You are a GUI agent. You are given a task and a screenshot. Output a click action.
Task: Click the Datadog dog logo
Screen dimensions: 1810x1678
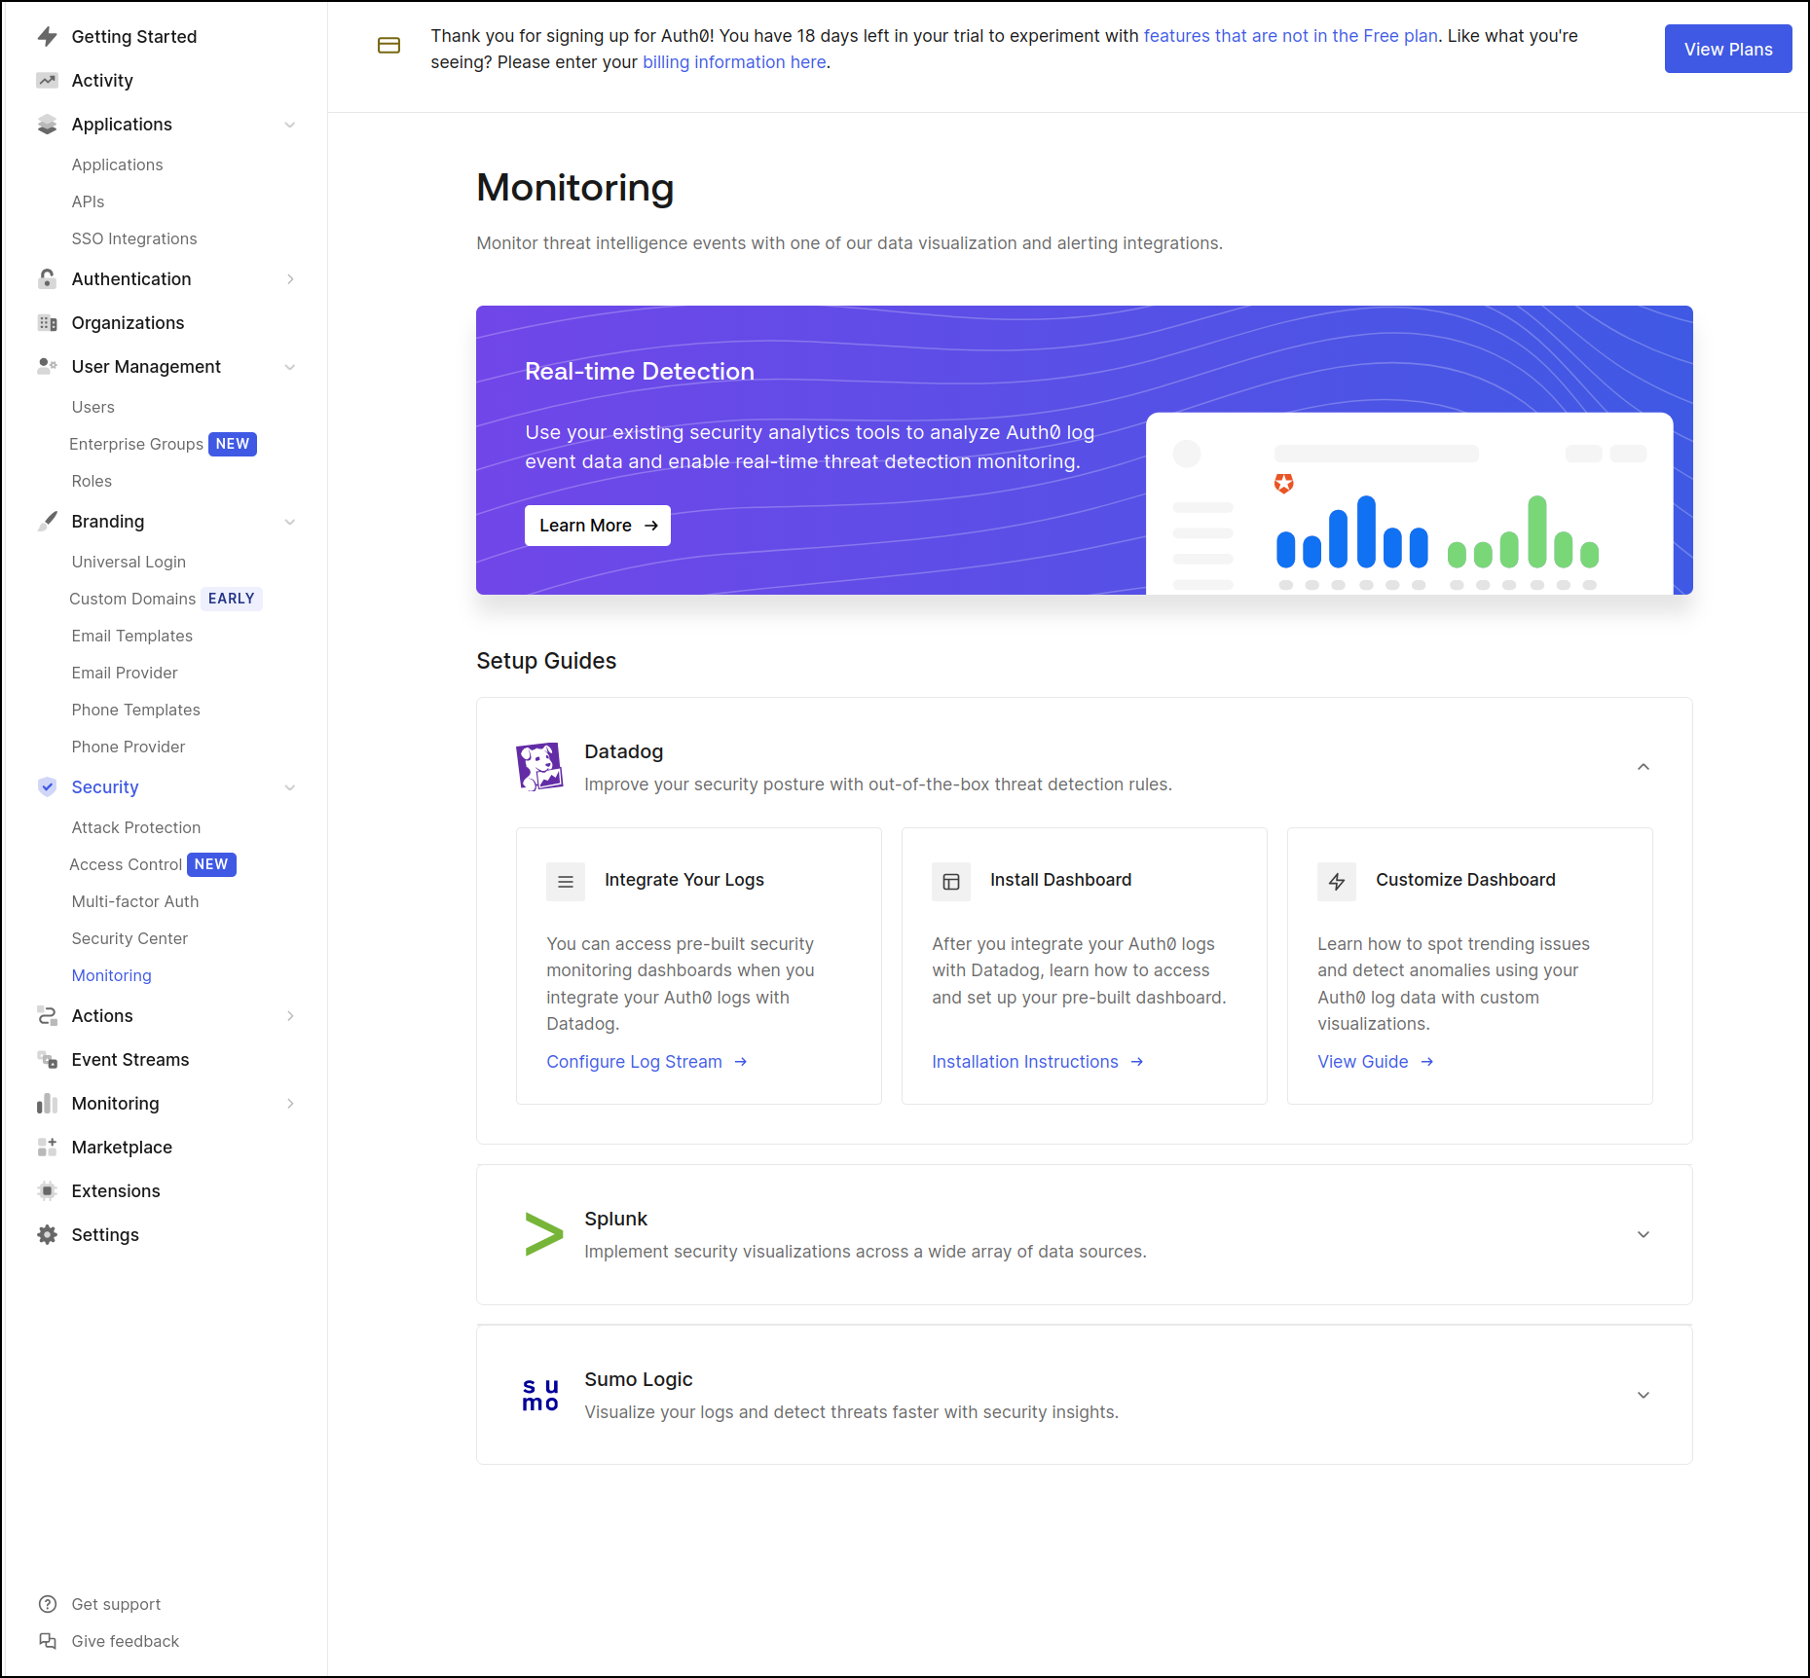(x=539, y=767)
